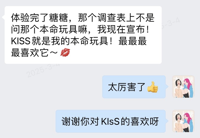Click the thumbs up emoji
This screenshot has height=138, width=200.
click(153, 87)
